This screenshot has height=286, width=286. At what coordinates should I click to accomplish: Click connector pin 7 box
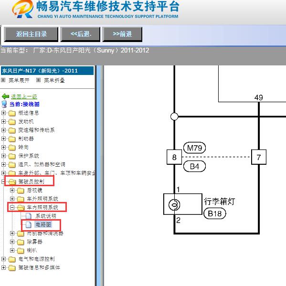tap(259, 157)
